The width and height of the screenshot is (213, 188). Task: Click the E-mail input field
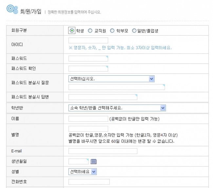point(103,151)
